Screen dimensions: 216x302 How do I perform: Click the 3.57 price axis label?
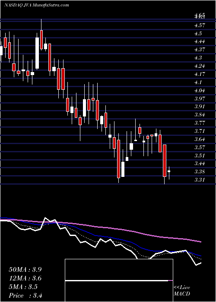(200, 148)
